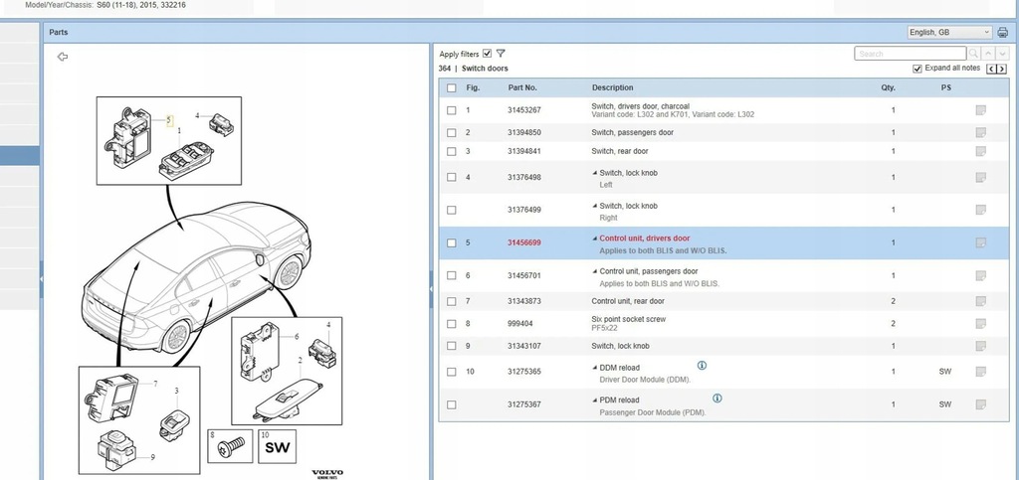
Task: Open note icon for part 31394850
Action: (980, 132)
